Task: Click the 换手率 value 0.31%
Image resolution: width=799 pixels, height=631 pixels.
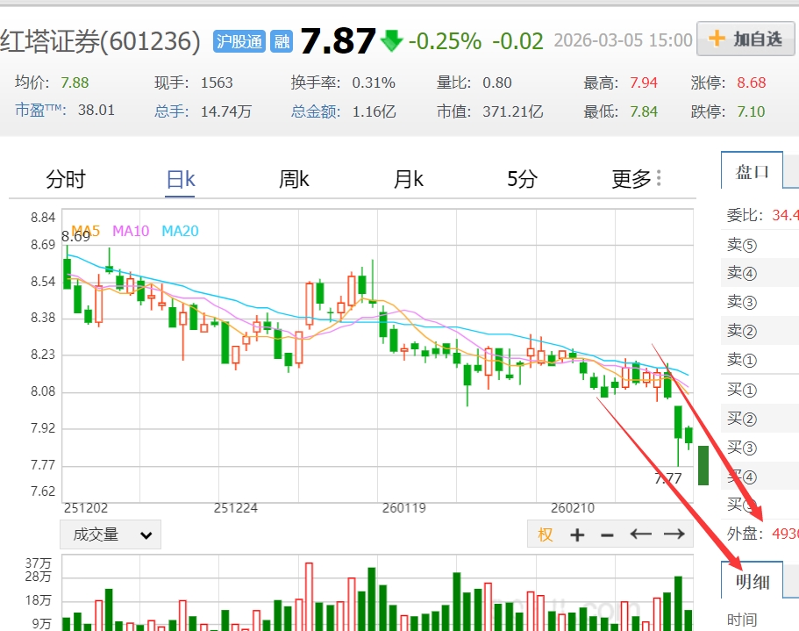Action: [x=374, y=82]
